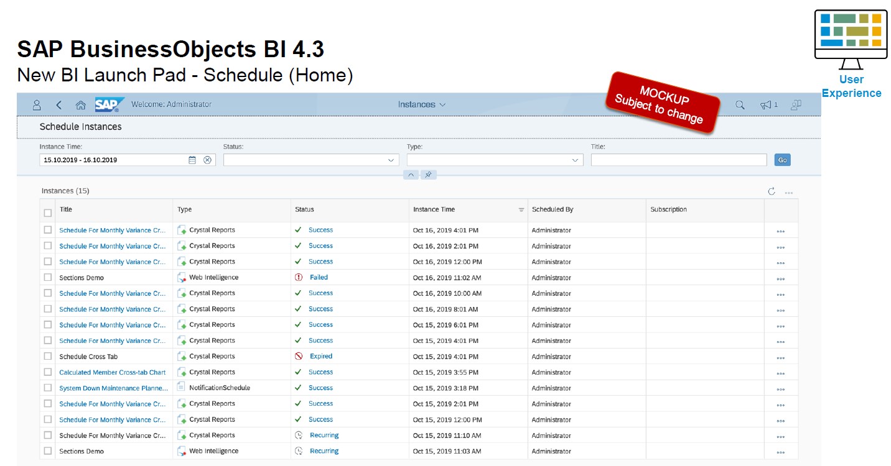Screen dimensions: 891x466
Task: Select checkbox for Oct 16 2:01 PM row
Action: [x=48, y=245]
